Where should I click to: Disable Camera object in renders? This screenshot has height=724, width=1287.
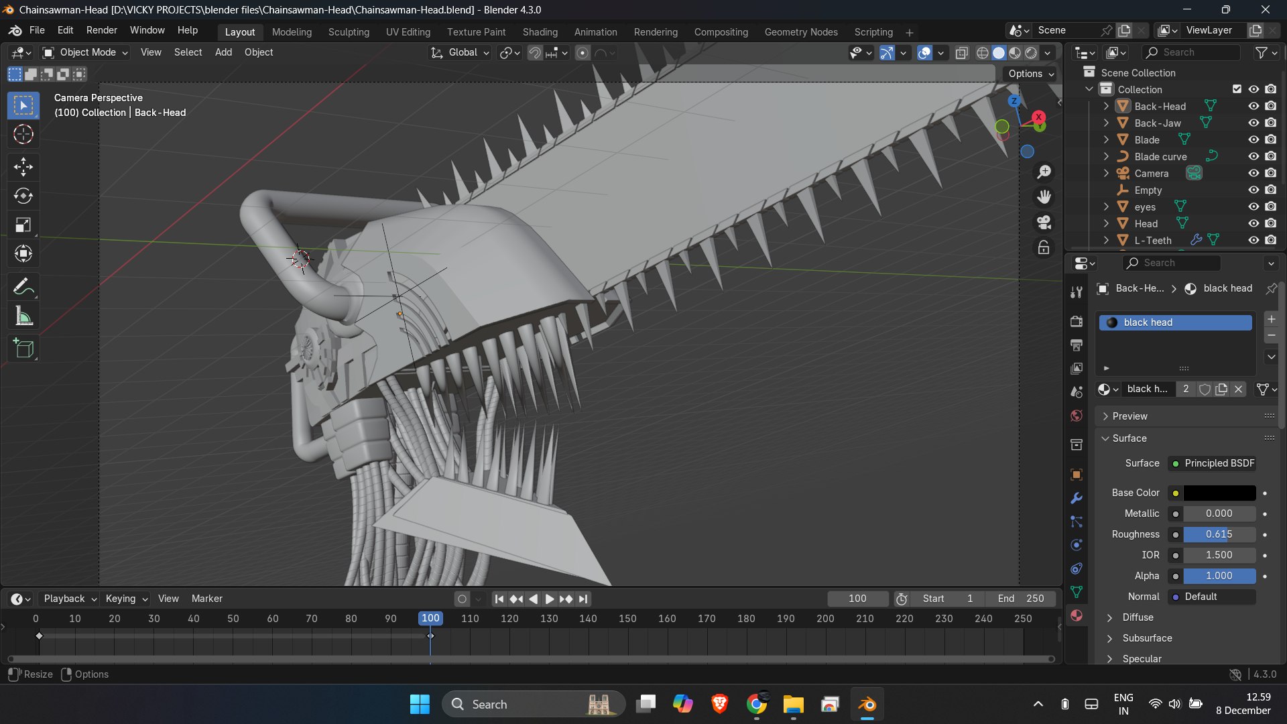pos(1271,173)
